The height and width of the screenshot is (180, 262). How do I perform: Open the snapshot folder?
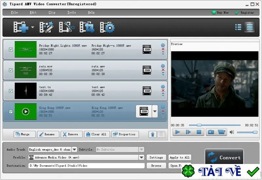(222, 132)
